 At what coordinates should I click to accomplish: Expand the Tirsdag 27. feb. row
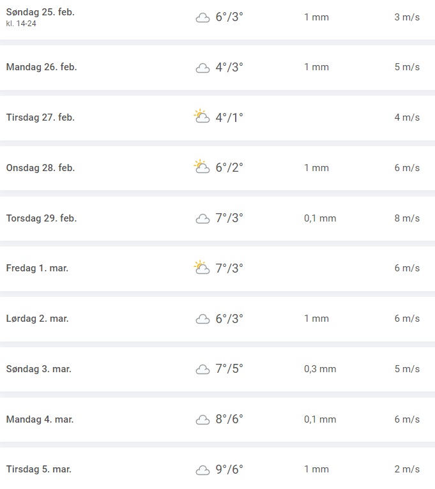tap(40, 117)
